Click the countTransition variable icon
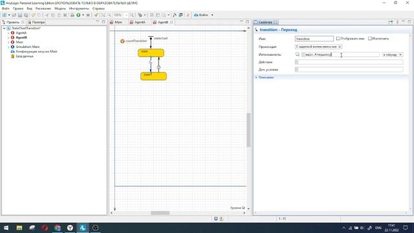 point(122,41)
